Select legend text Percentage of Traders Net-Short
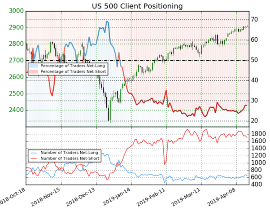Screen dimensions: 270x211 pyautogui.click(x=73, y=71)
